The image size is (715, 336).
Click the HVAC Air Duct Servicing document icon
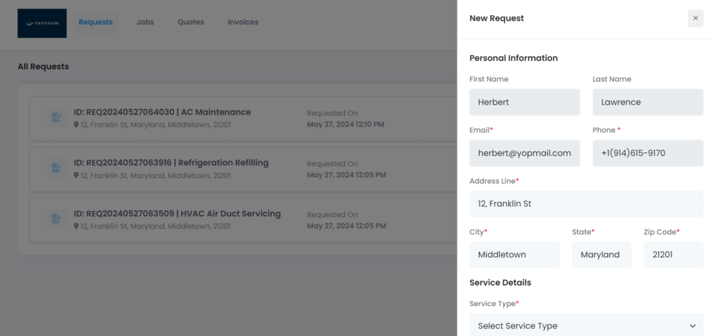click(57, 219)
